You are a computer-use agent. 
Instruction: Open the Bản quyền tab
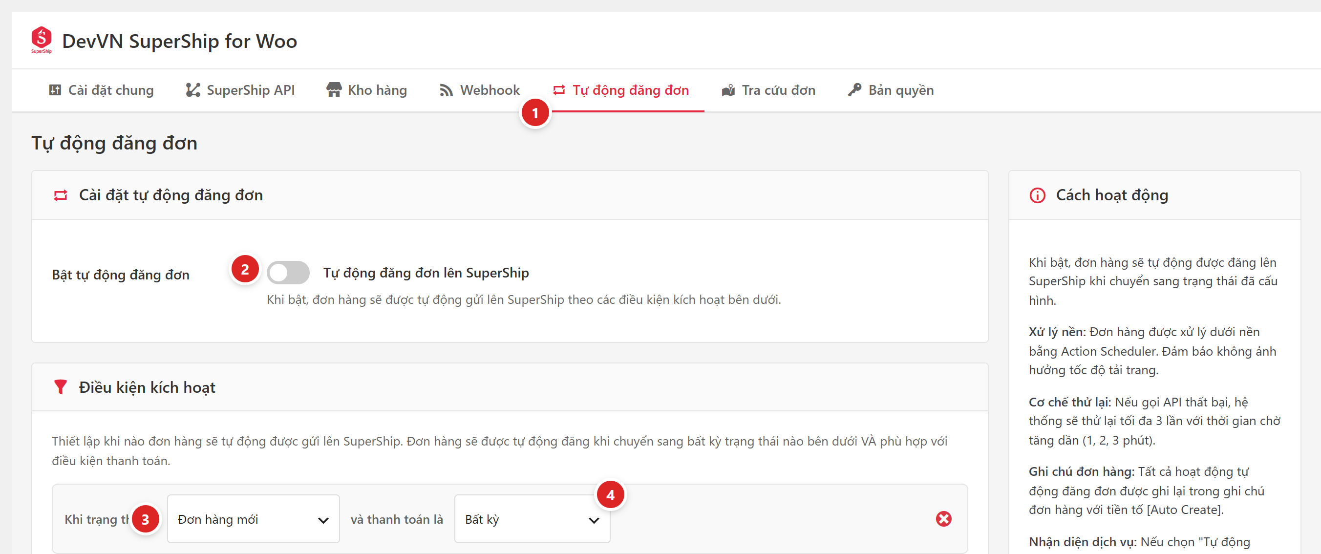click(x=891, y=90)
